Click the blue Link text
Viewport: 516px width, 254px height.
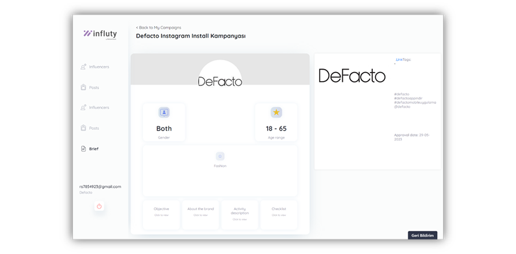pyautogui.click(x=399, y=60)
